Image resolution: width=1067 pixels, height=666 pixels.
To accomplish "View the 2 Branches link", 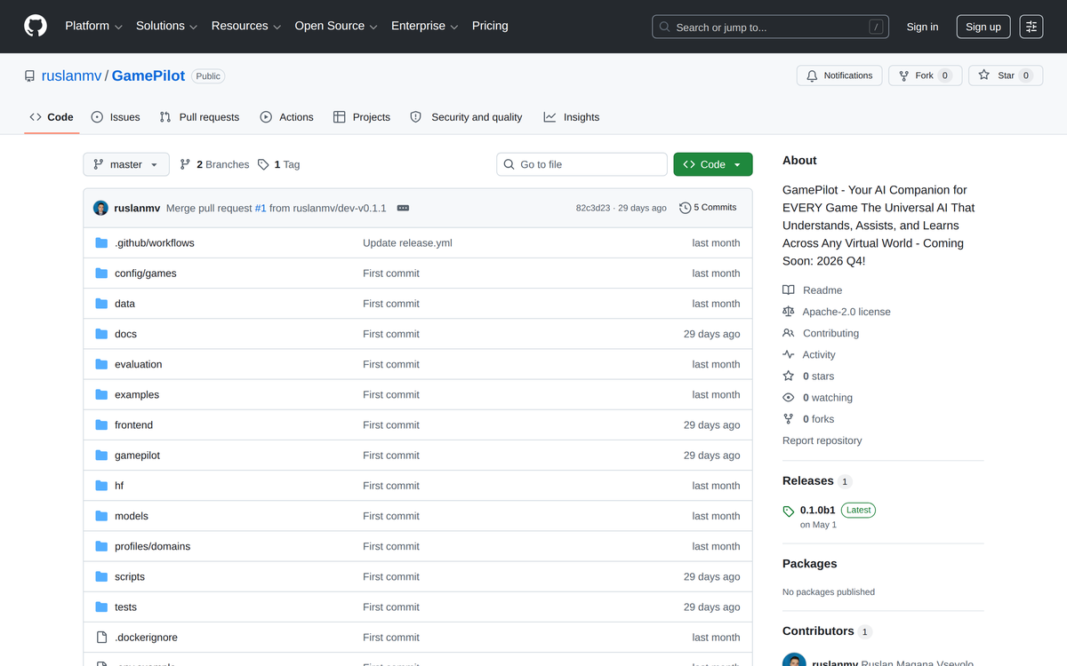I will [x=214, y=164].
